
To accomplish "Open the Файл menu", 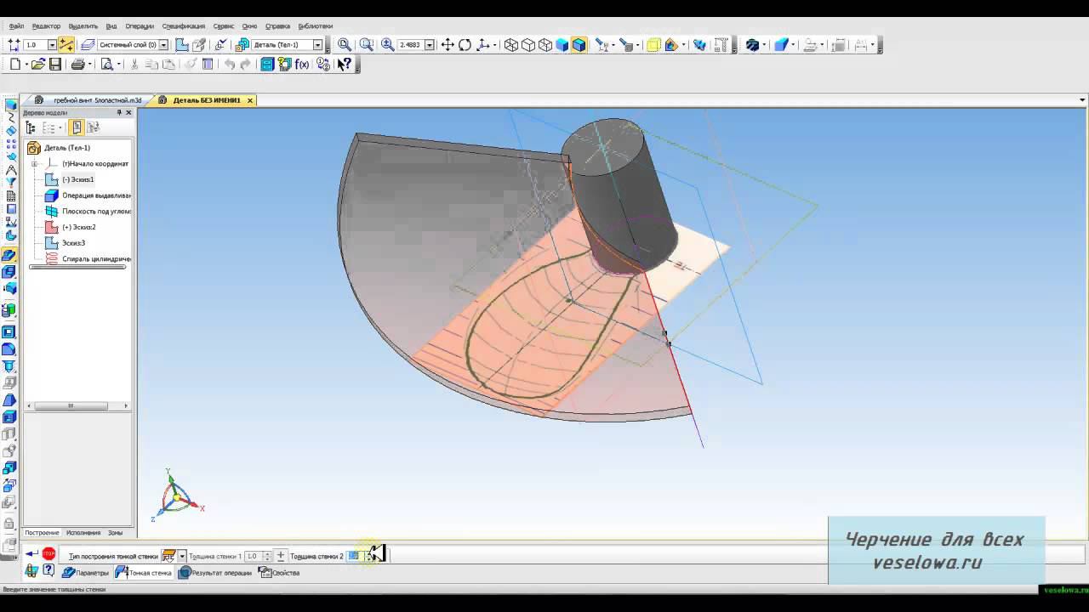I will point(16,26).
